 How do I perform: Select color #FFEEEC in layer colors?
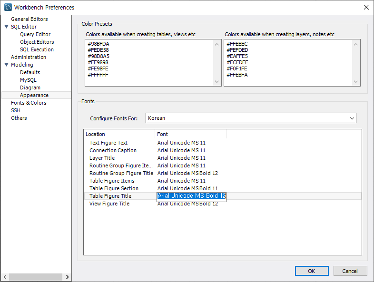point(237,44)
